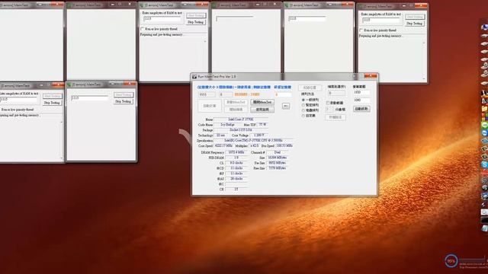
Task: Click the Size value 16364 MBytes
Action: pyautogui.click(x=278, y=158)
